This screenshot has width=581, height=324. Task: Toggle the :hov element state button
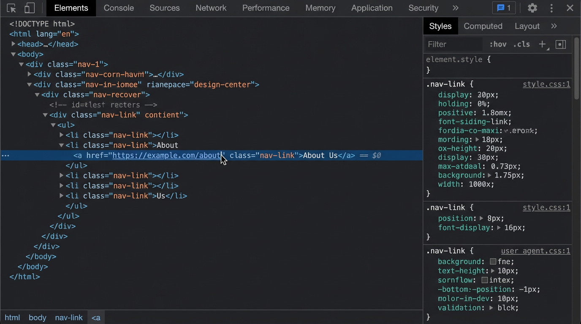coord(498,44)
